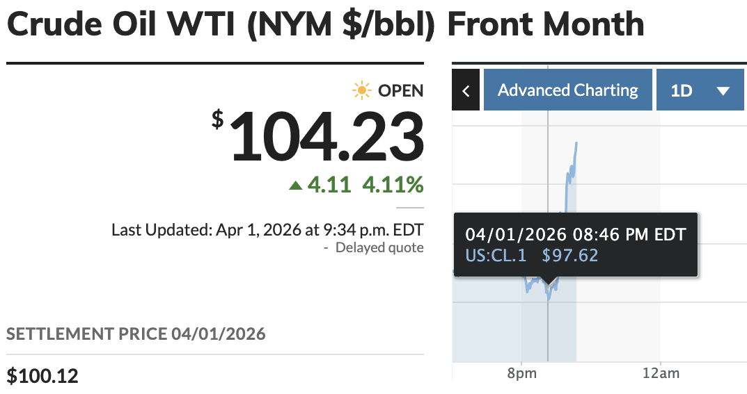Click the crosshair marker on the chart line

548,285
